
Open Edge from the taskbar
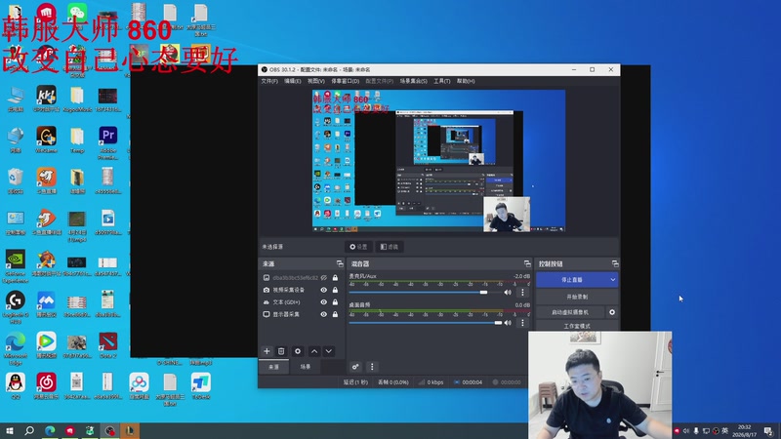coord(50,430)
